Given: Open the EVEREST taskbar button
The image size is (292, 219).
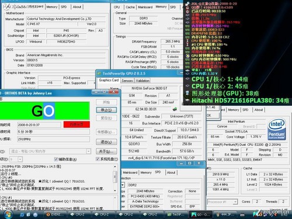Looking at the screenshot, I should (55, 214).
